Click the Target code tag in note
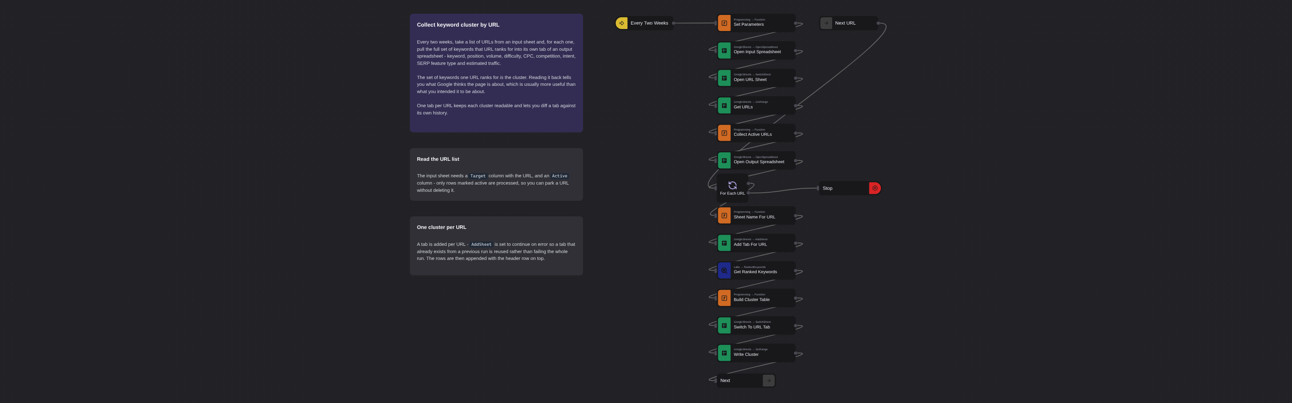Screen dimensions: 1292x403 coord(478,176)
